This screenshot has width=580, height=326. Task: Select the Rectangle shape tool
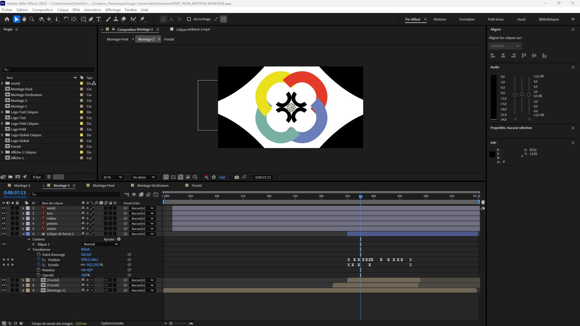pos(83,19)
